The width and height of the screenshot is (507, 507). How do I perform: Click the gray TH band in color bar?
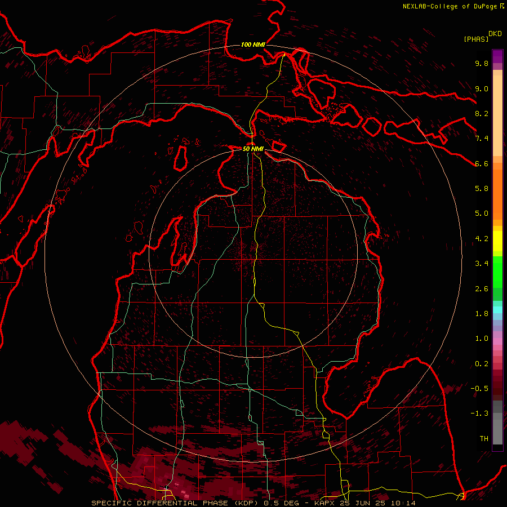(x=497, y=428)
